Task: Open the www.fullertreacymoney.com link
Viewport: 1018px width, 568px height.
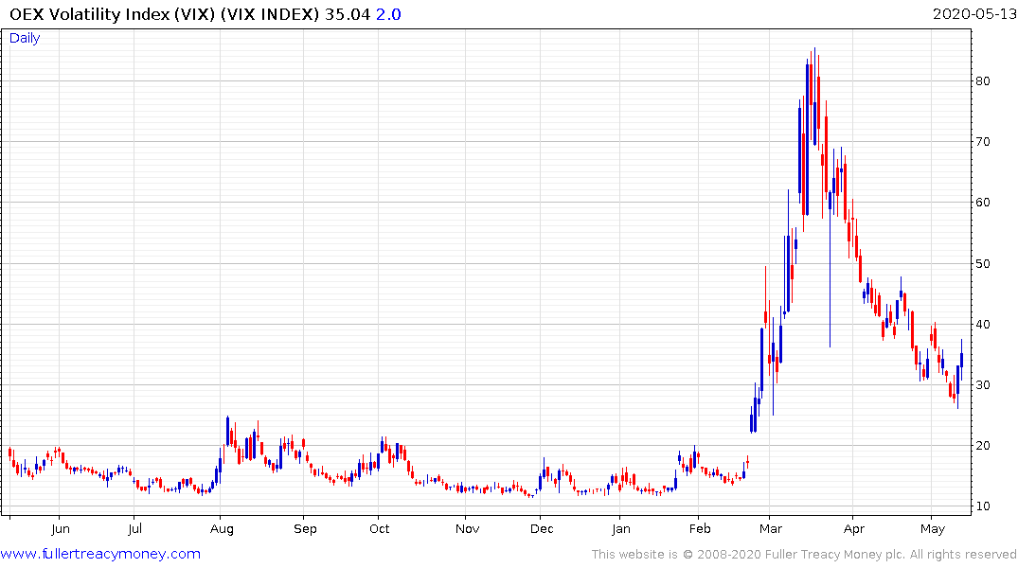Action: pyautogui.click(x=100, y=554)
